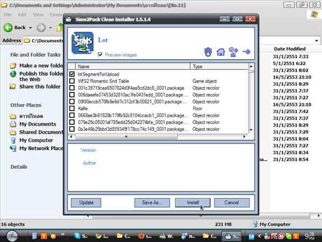Click the house lot icon
The image size is (322, 242).
(x=221, y=52)
